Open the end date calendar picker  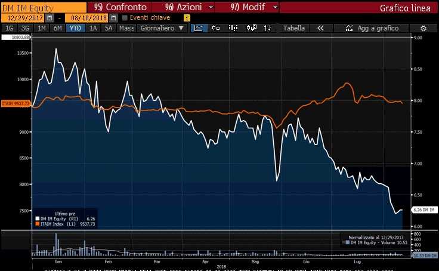113,18
